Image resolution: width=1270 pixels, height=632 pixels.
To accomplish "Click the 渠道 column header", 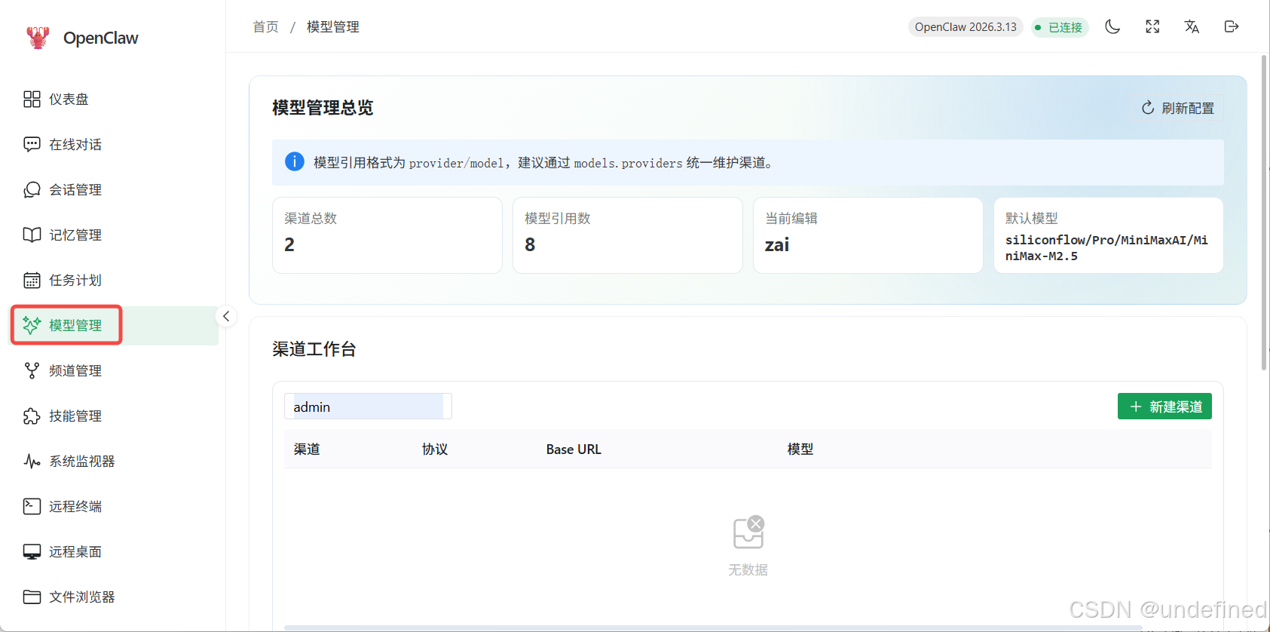I will coord(307,449).
